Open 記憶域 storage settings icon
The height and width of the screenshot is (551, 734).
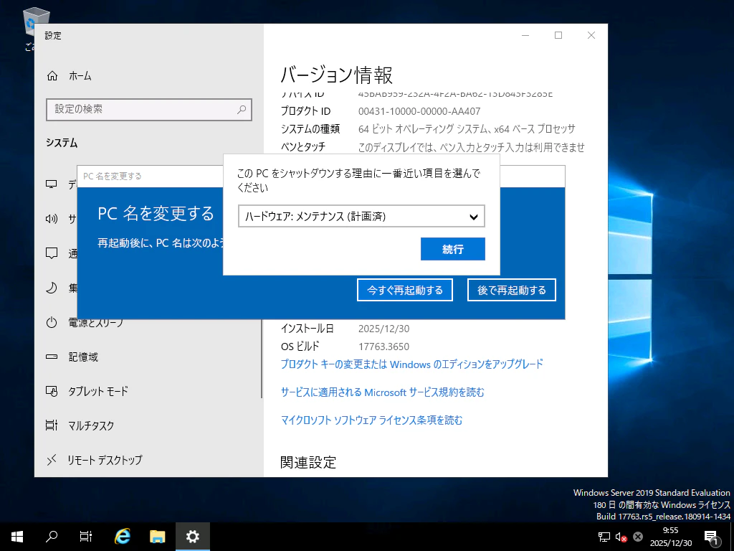(50, 357)
